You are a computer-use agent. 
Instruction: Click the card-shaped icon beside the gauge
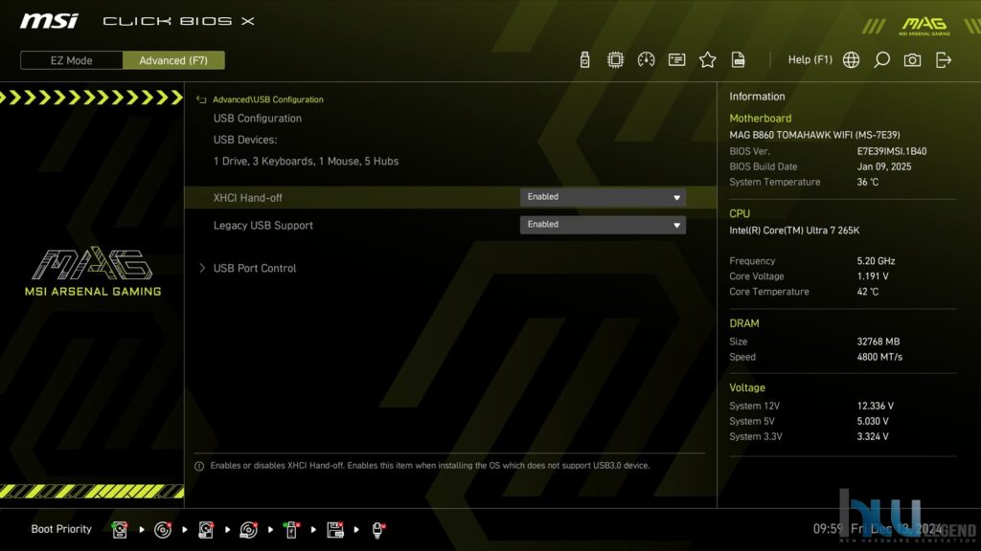click(677, 60)
